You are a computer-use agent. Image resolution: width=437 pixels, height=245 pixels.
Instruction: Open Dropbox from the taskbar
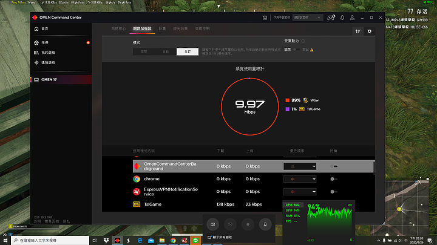coord(106,240)
